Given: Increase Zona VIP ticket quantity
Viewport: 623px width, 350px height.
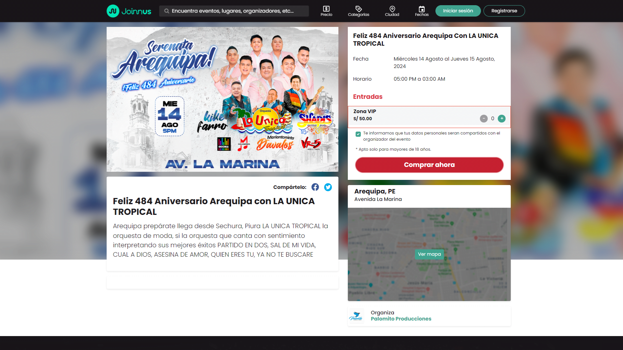Looking at the screenshot, I should pos(502,119).
